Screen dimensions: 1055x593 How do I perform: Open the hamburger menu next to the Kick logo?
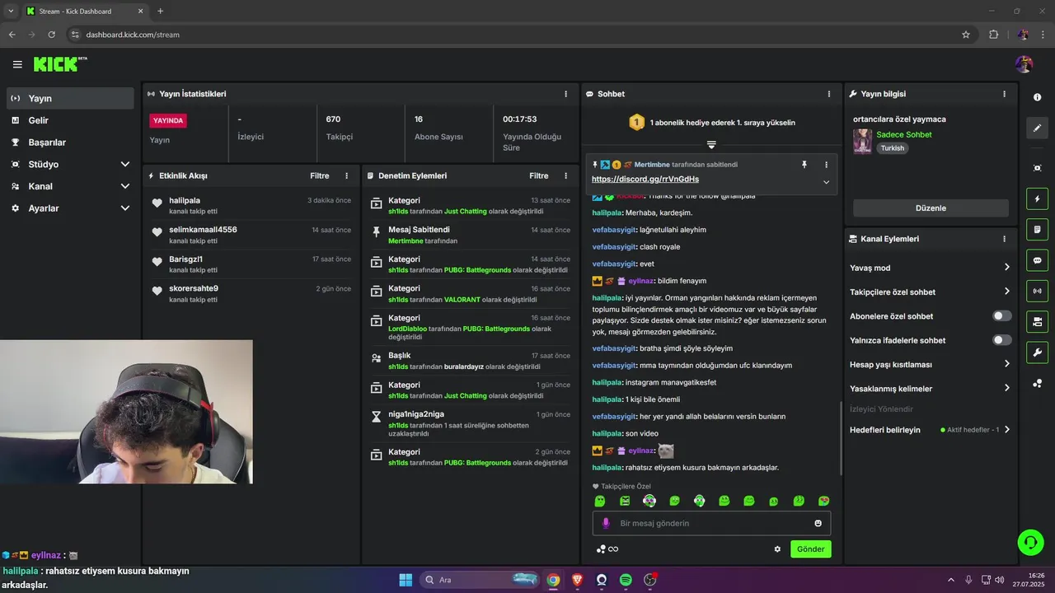[17, 64]
